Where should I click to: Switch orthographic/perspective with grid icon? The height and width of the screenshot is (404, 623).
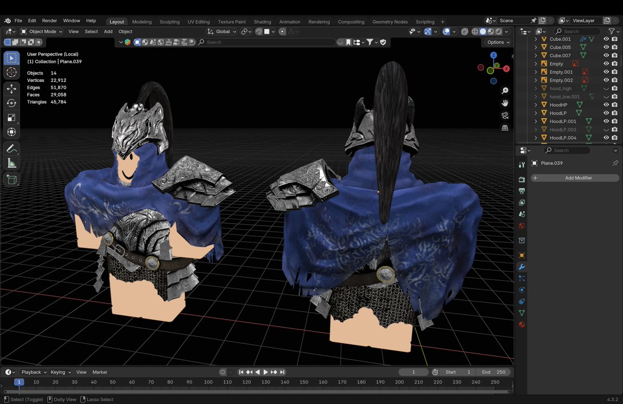pos(505,128)
